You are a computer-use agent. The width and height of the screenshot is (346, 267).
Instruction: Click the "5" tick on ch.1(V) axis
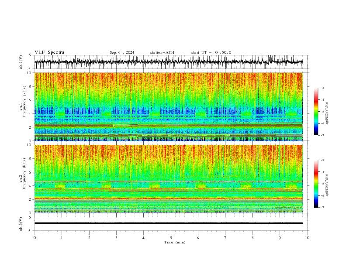click(31, 55)
